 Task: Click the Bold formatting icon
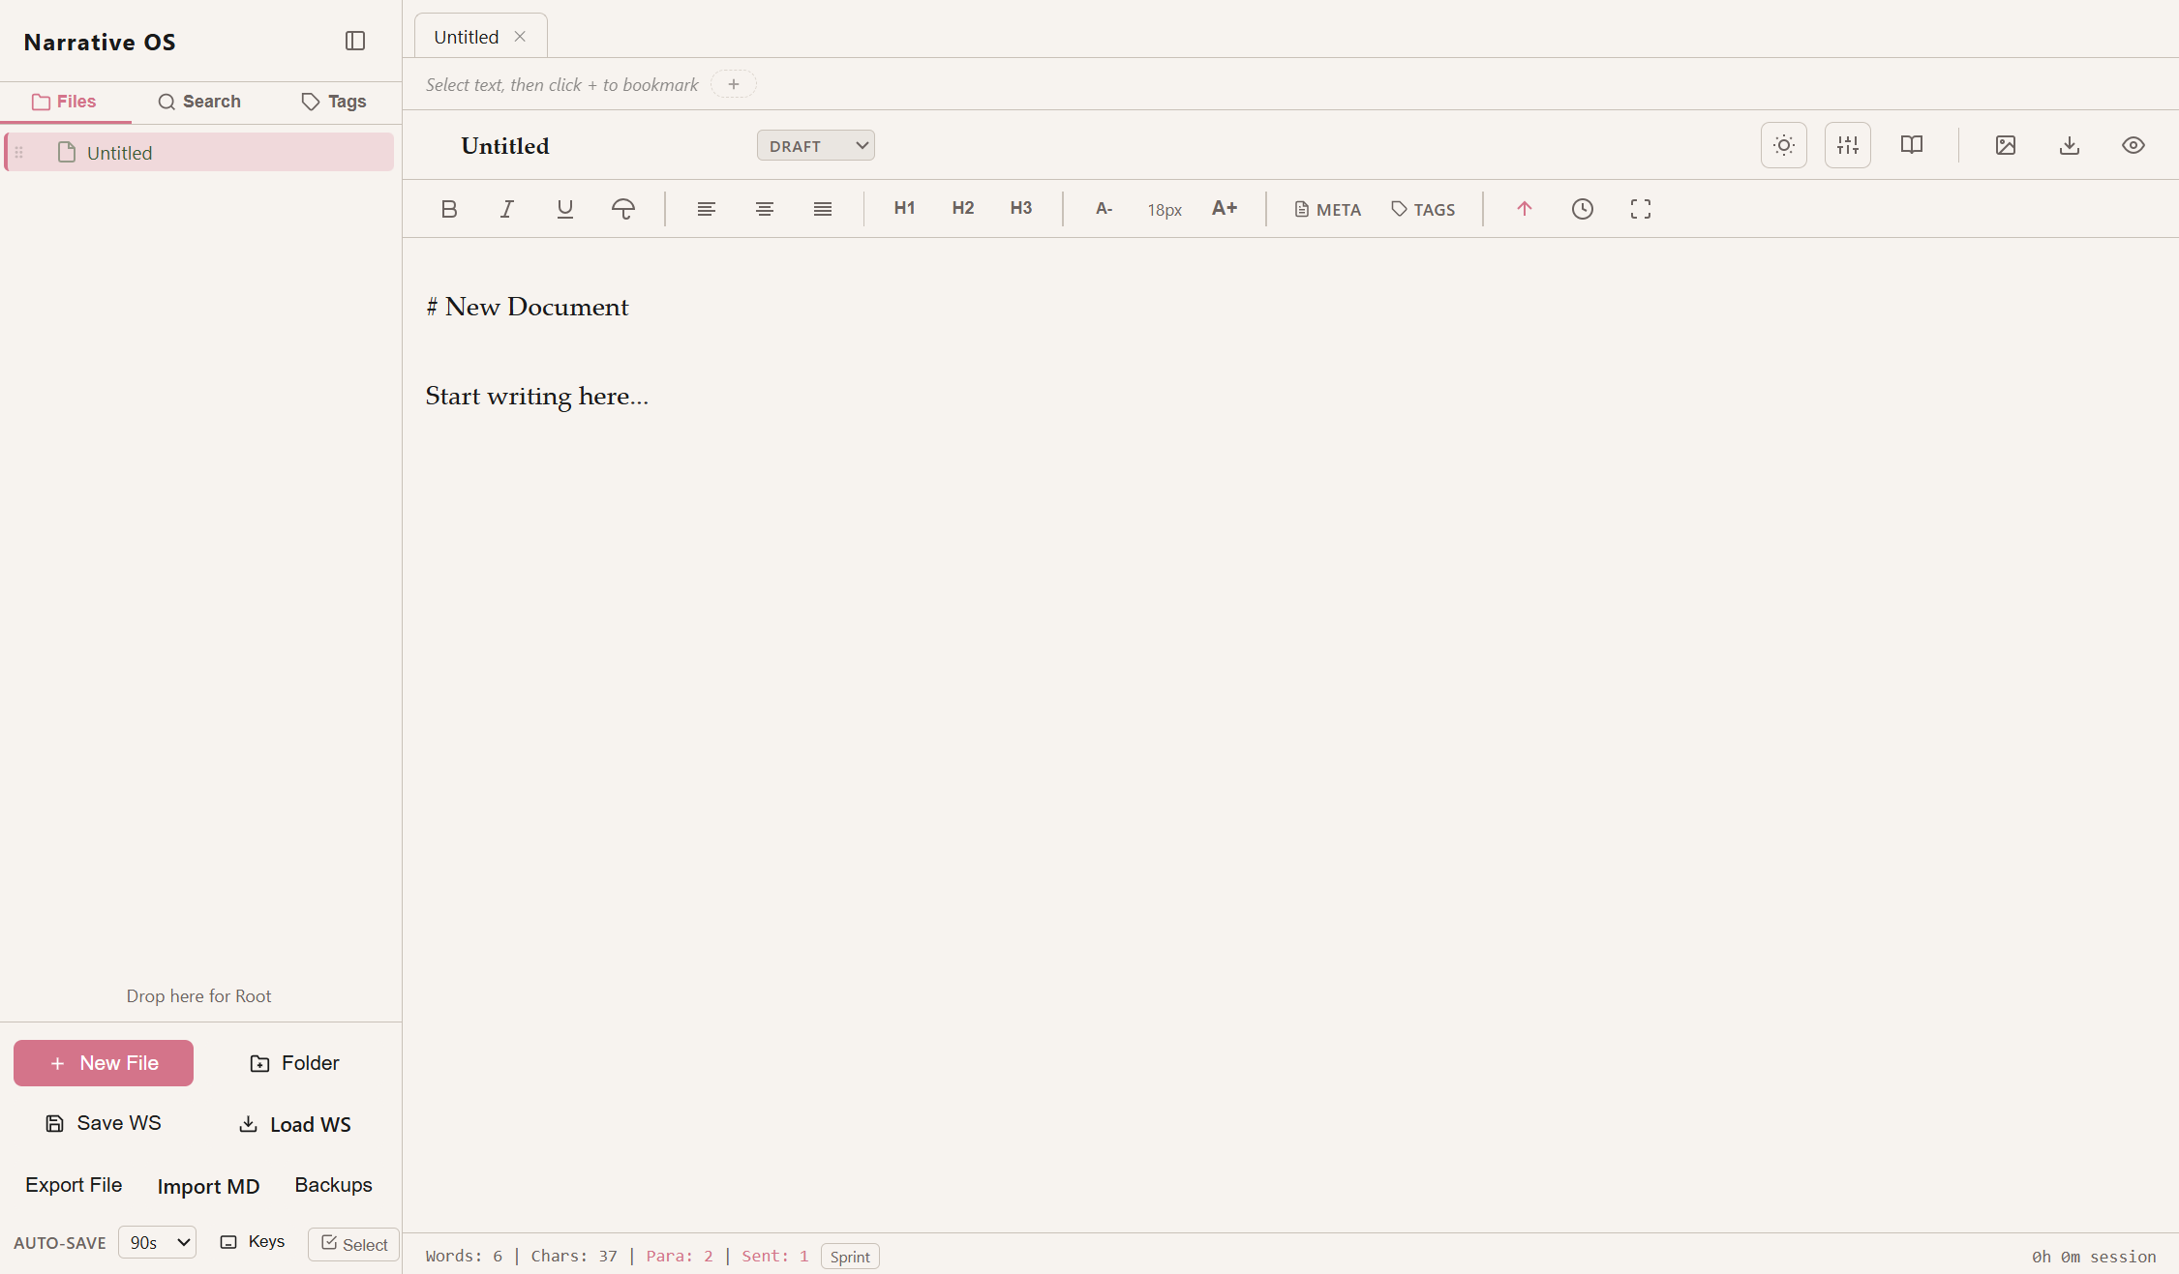point(449,209)
